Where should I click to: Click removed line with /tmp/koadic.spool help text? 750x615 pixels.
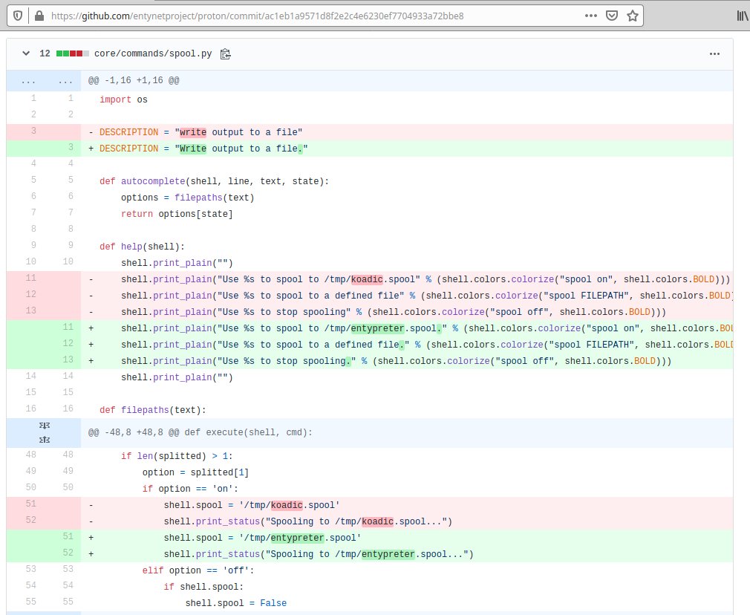point(370,279)
